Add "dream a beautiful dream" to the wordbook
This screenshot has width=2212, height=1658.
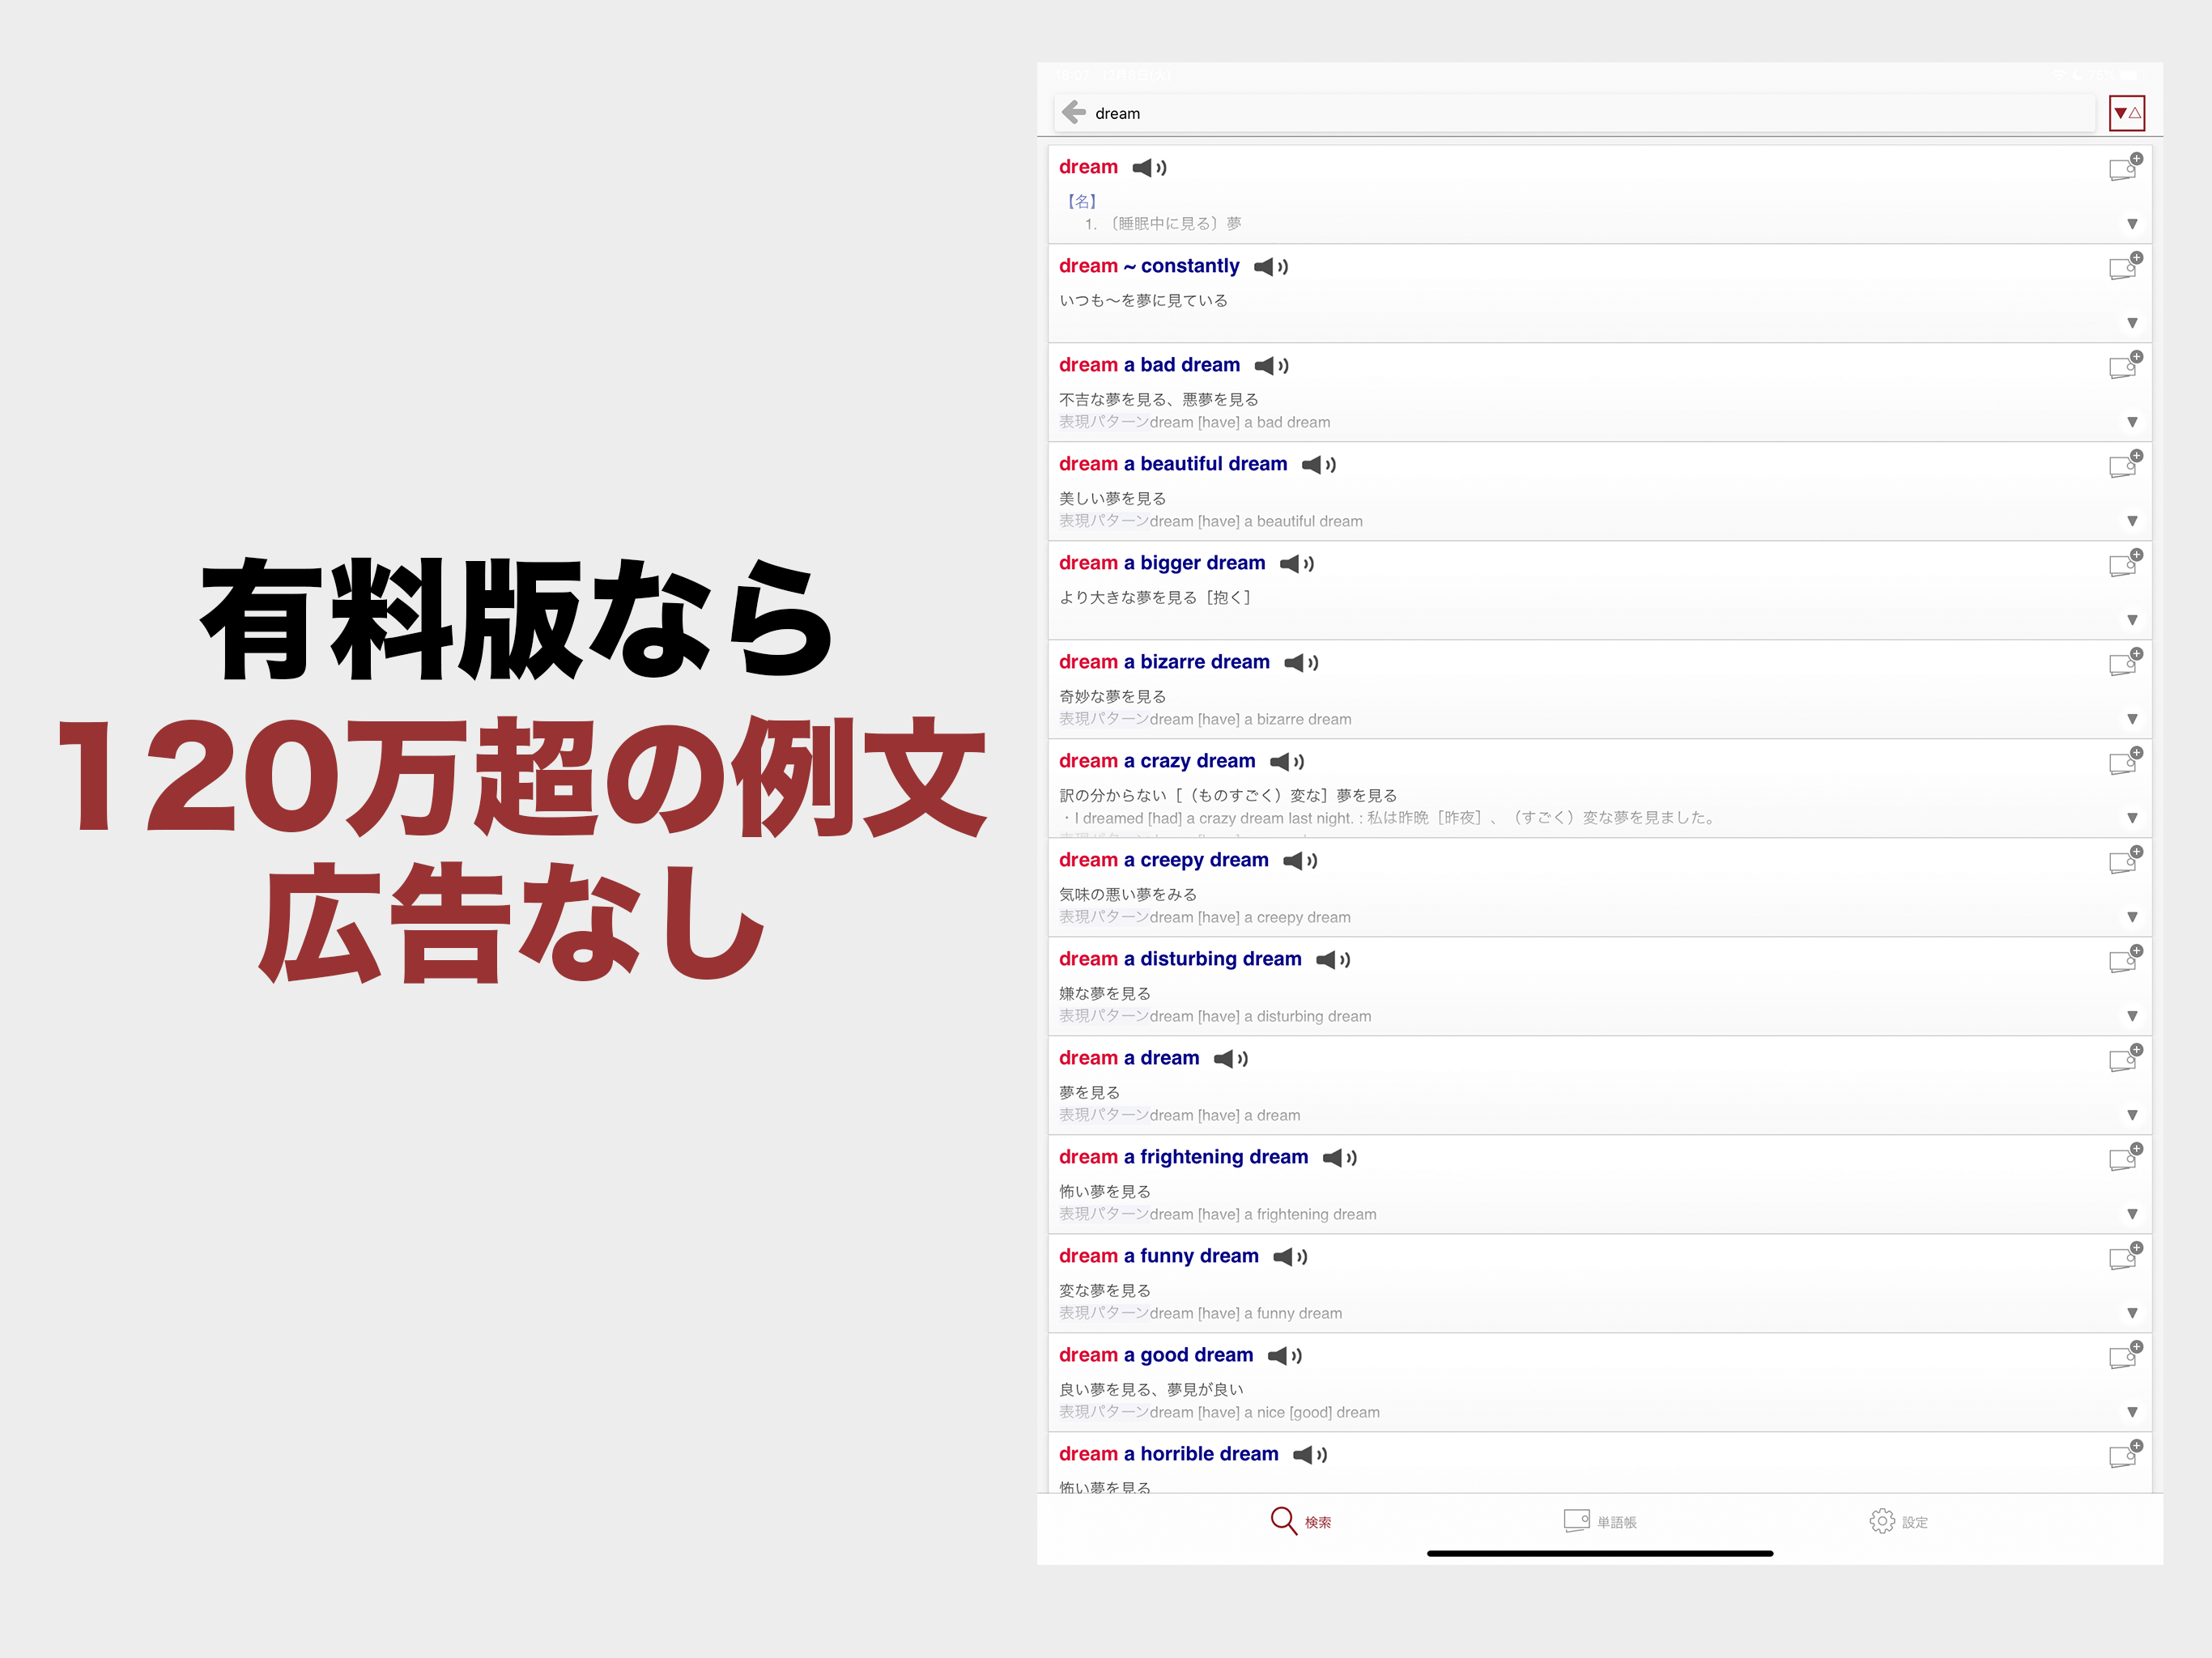(x=2124, y=464)
